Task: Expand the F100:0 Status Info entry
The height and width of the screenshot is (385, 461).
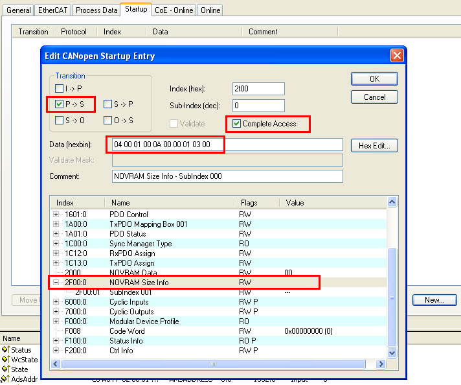Action: click(x=56, y=340)
